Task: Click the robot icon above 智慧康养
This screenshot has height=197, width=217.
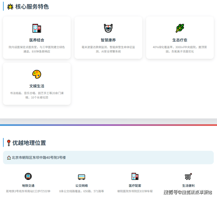Action: coord(108,28)
